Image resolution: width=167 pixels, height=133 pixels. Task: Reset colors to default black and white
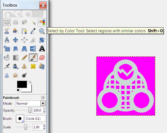(19, 90)
